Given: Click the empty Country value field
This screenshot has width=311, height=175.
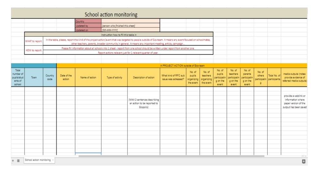Looking at the screenshot, I should pos(130,21).
